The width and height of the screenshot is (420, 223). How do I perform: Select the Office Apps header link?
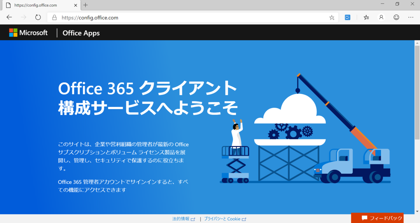81,33
